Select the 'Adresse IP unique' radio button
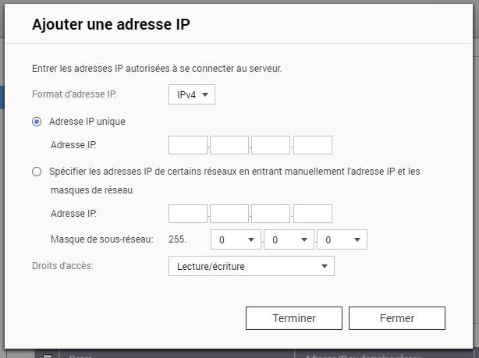 pos(37,122)
